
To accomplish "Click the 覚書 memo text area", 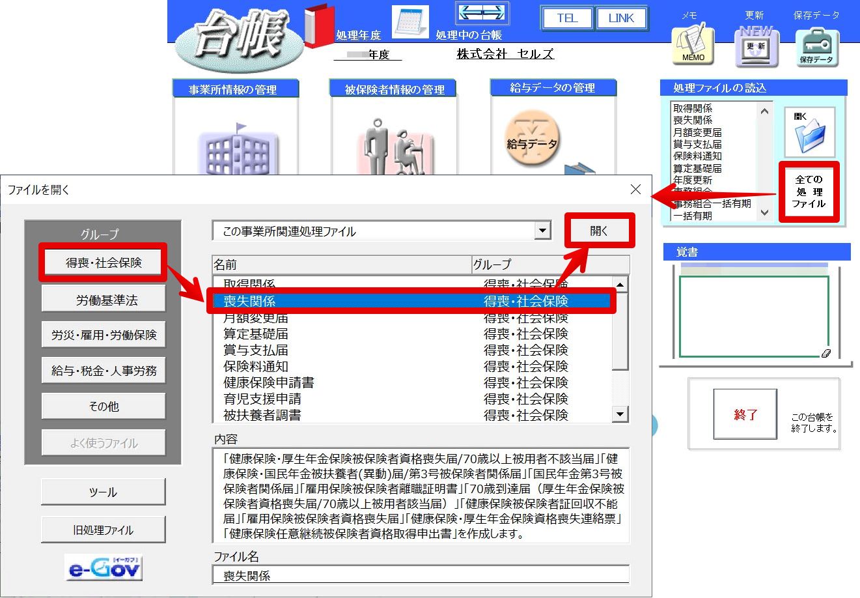I will click(x=754, y=317).
